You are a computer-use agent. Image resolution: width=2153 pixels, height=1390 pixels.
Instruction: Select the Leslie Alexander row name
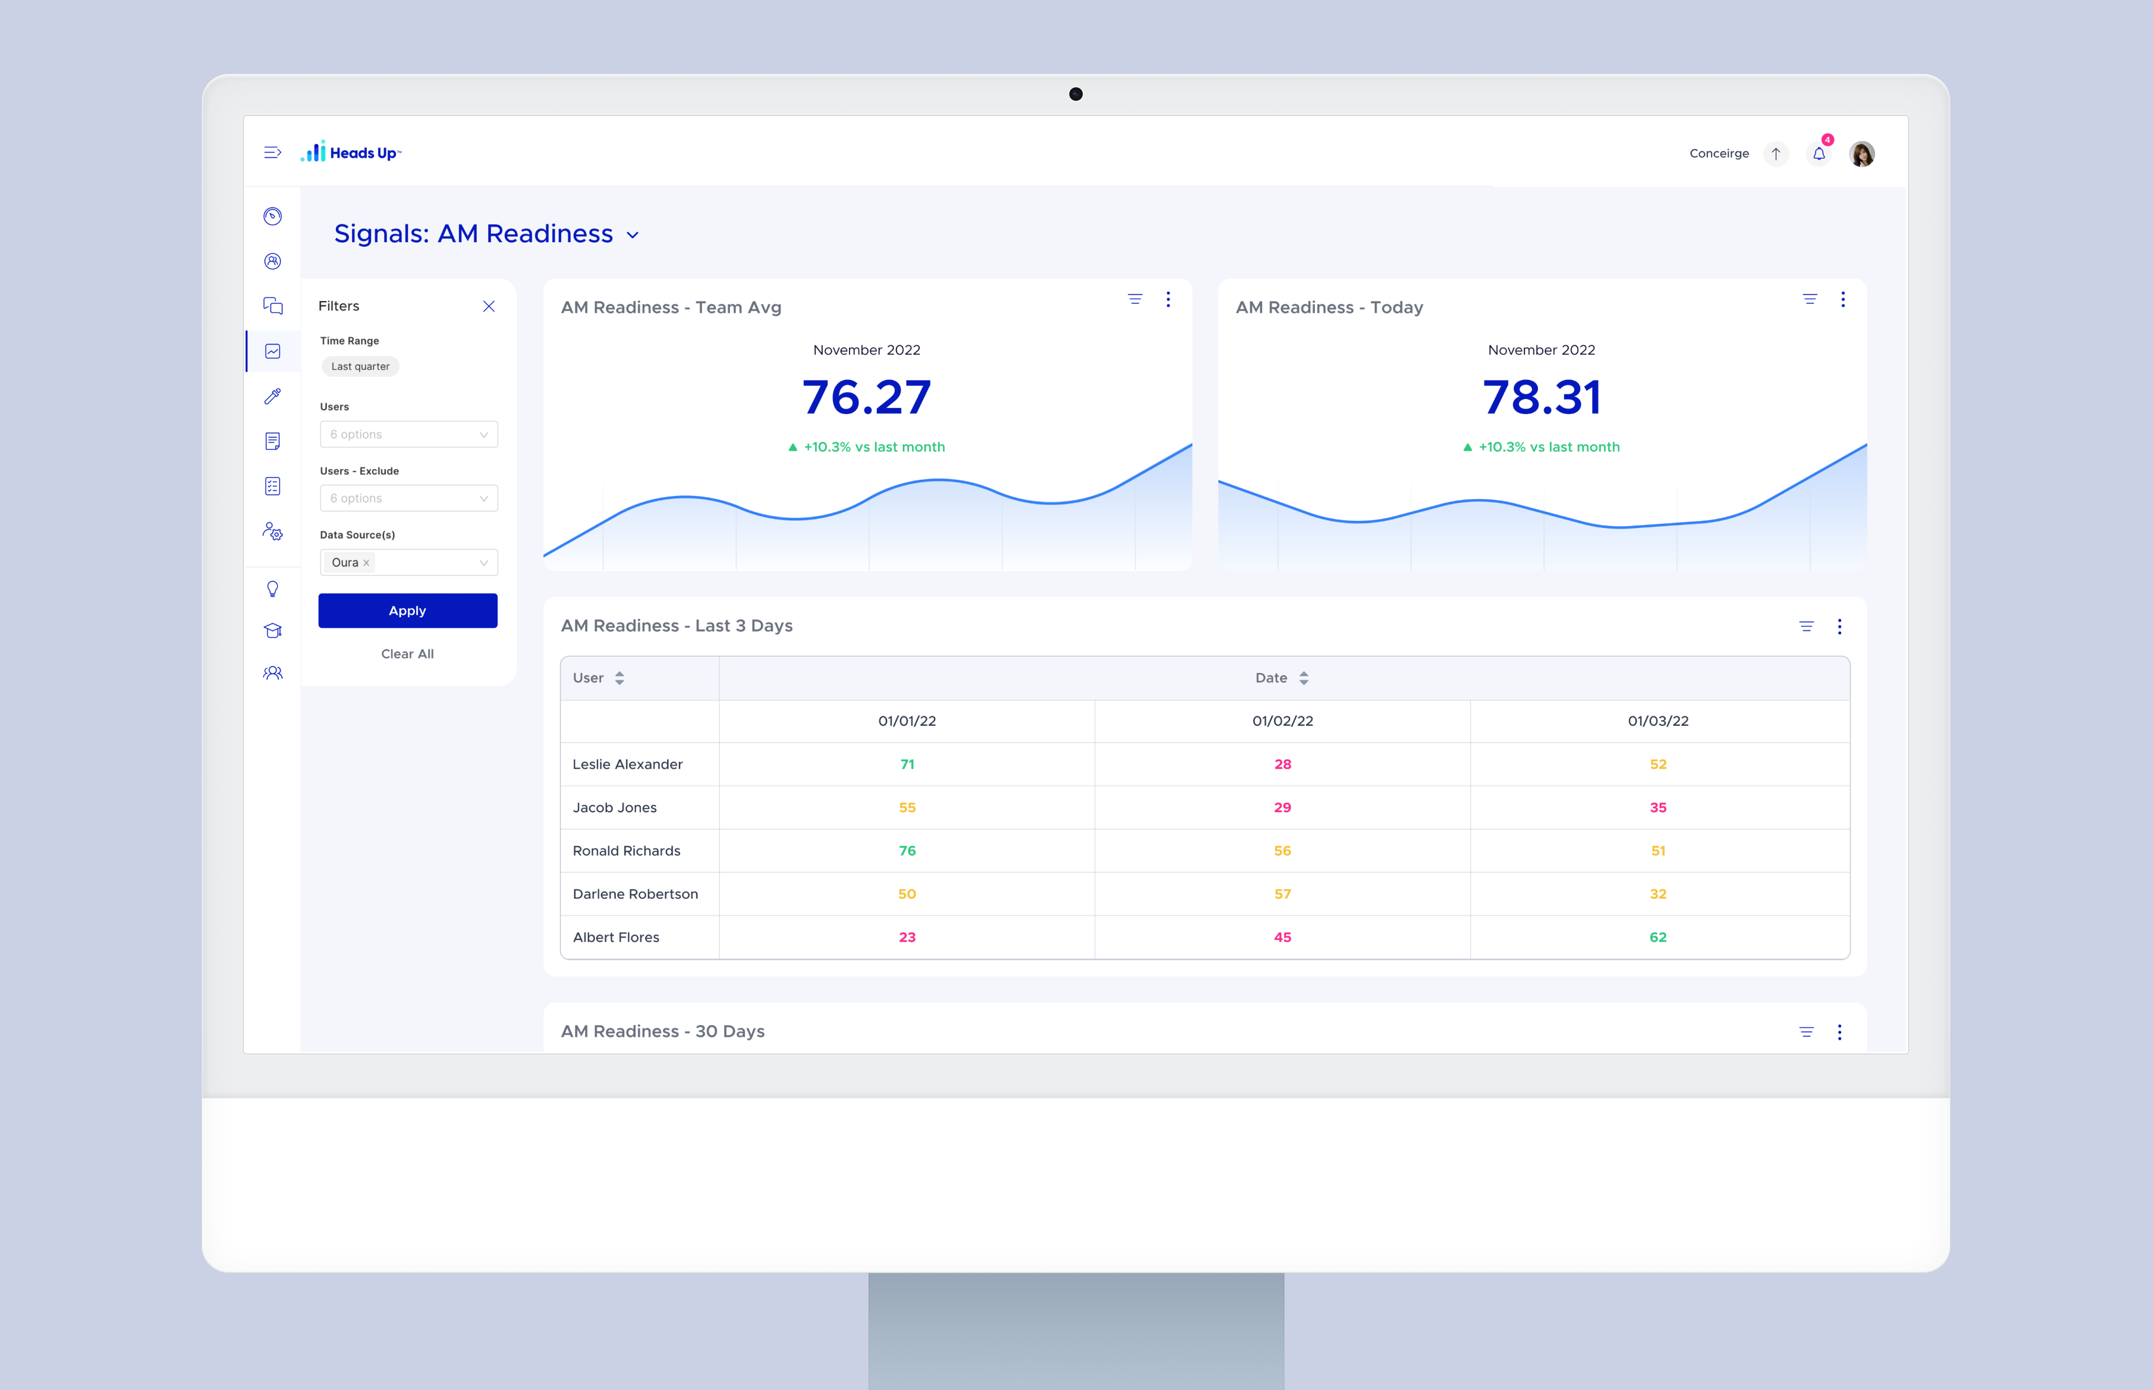tap(627, 764)
